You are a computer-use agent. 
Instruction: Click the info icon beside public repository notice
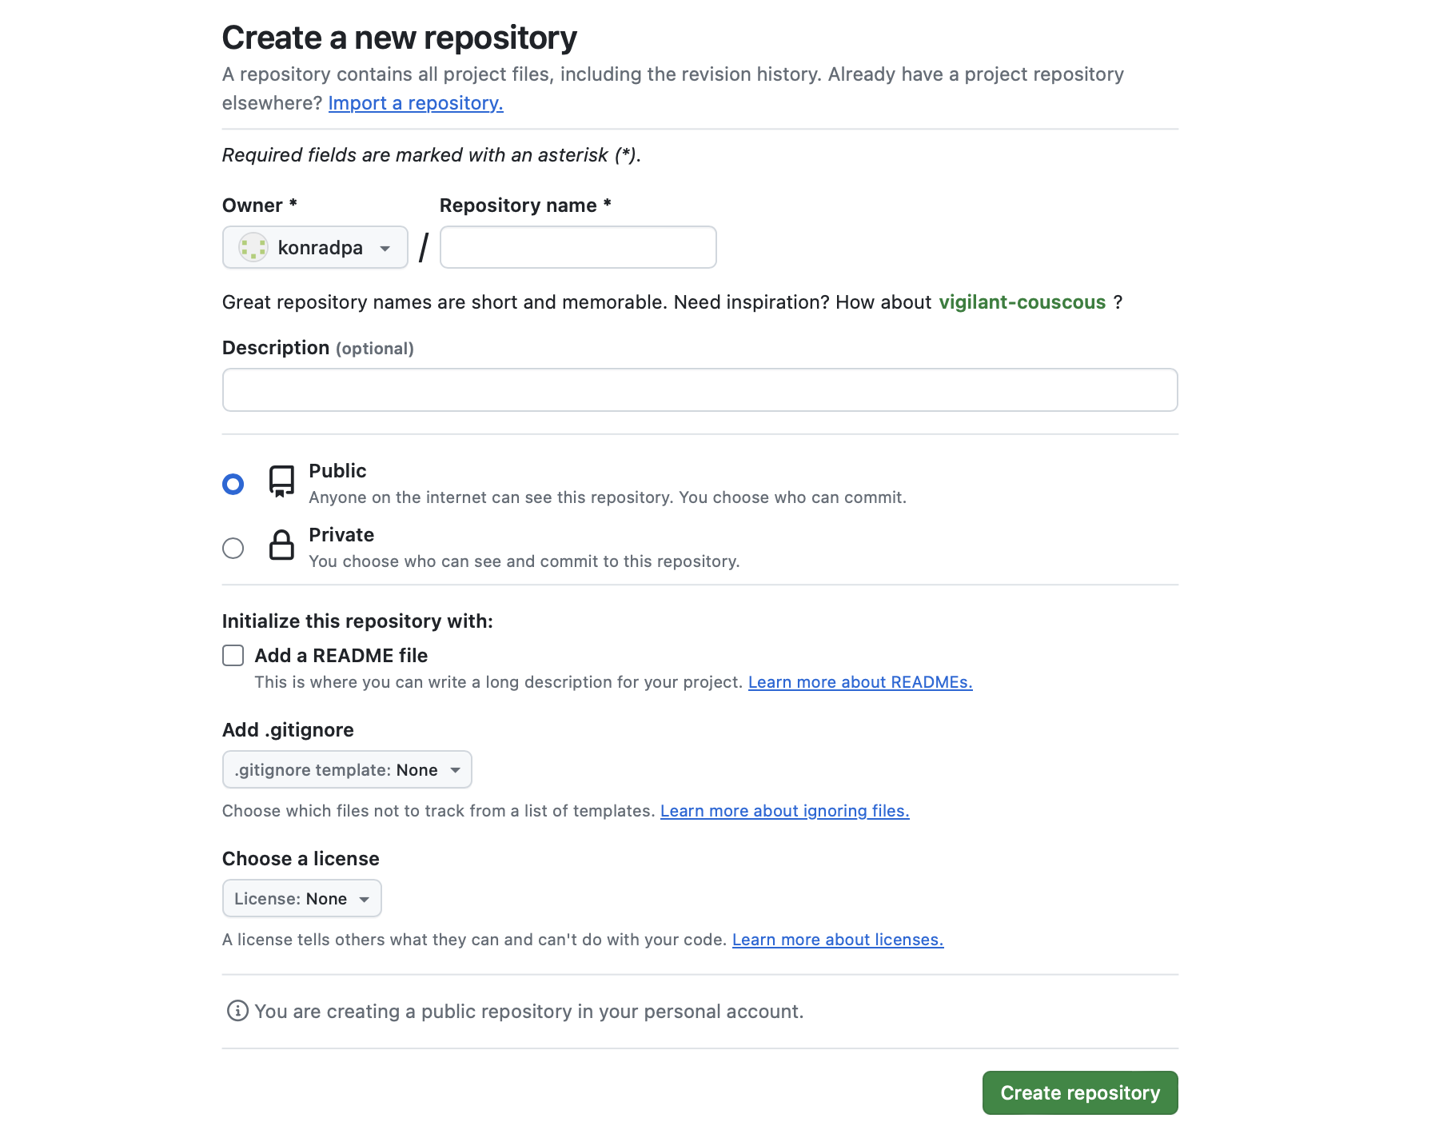click(237, 1011)
